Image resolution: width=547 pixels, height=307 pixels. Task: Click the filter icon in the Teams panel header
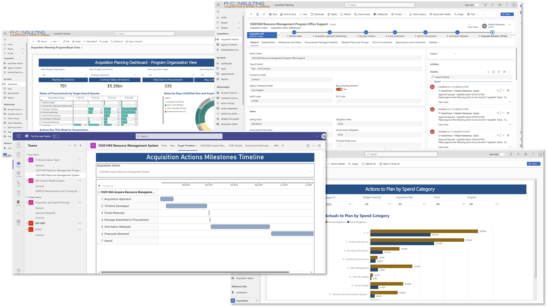[75, 145]
